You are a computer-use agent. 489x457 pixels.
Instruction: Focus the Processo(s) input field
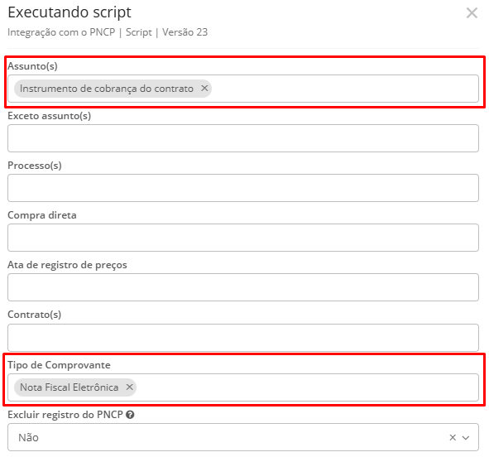pos(243,188)
